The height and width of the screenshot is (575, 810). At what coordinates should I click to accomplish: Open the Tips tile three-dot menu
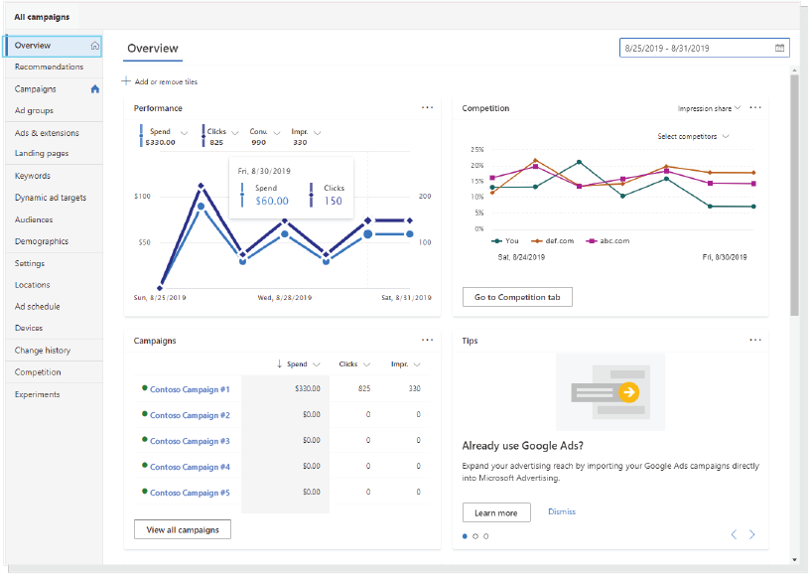pyautogui.click(x=755, y=340)
